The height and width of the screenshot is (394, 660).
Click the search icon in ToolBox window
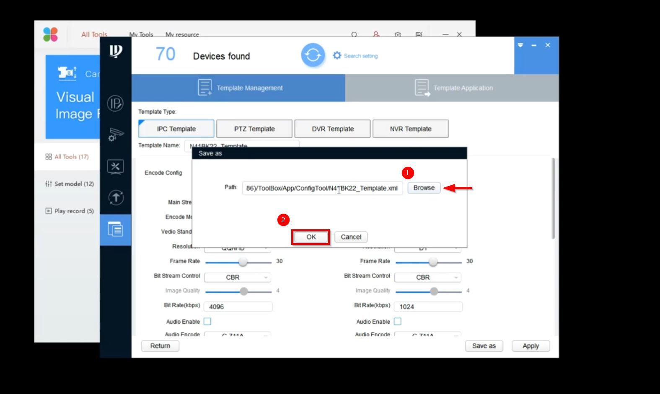click(x=354, y=34)
